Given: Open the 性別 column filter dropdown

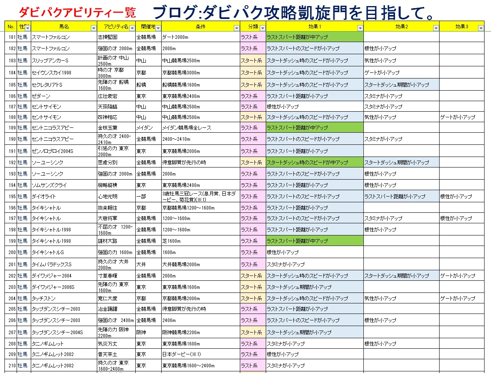Looking at the screenshot, I should (28, 28).
